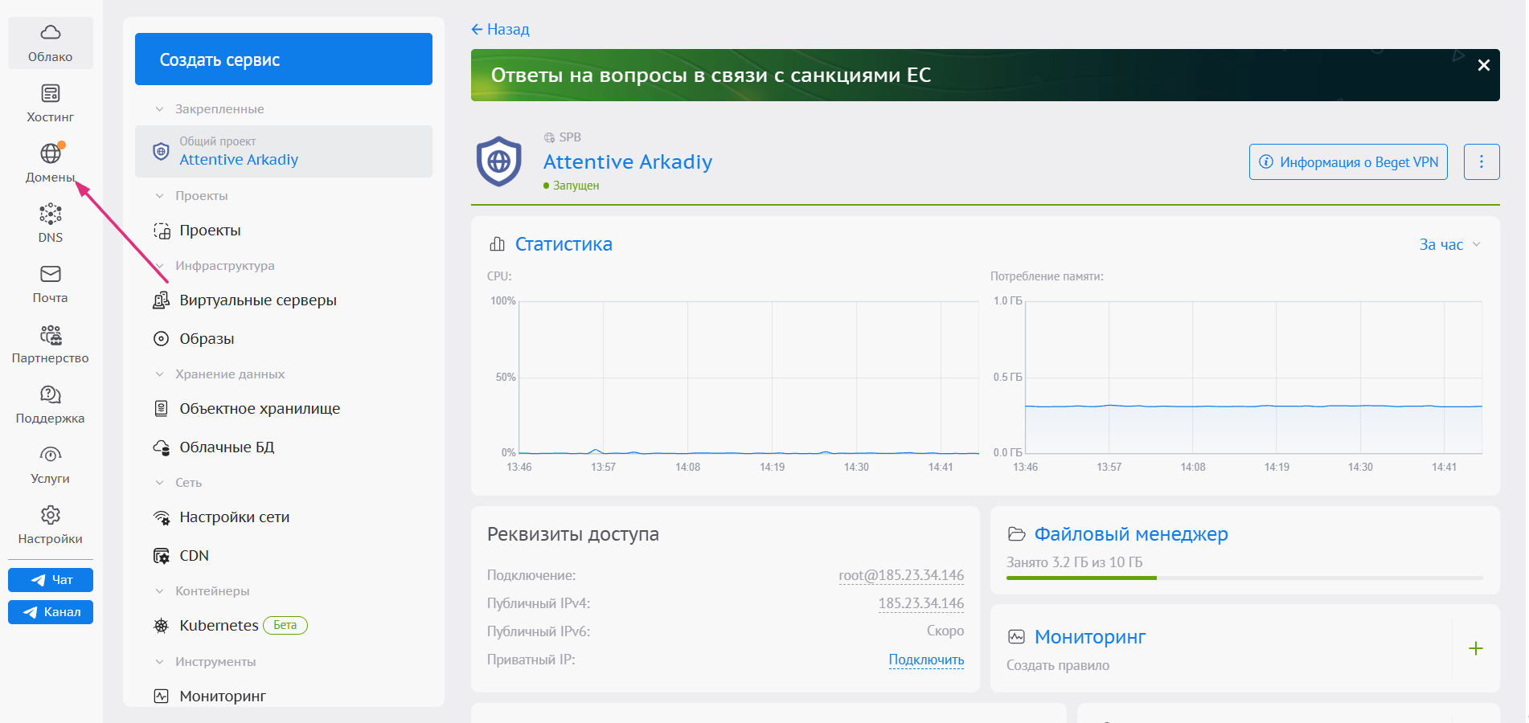1529x723 pixels.
Task: Click the Облачные БД icon
Action: [x=162, y=447]
